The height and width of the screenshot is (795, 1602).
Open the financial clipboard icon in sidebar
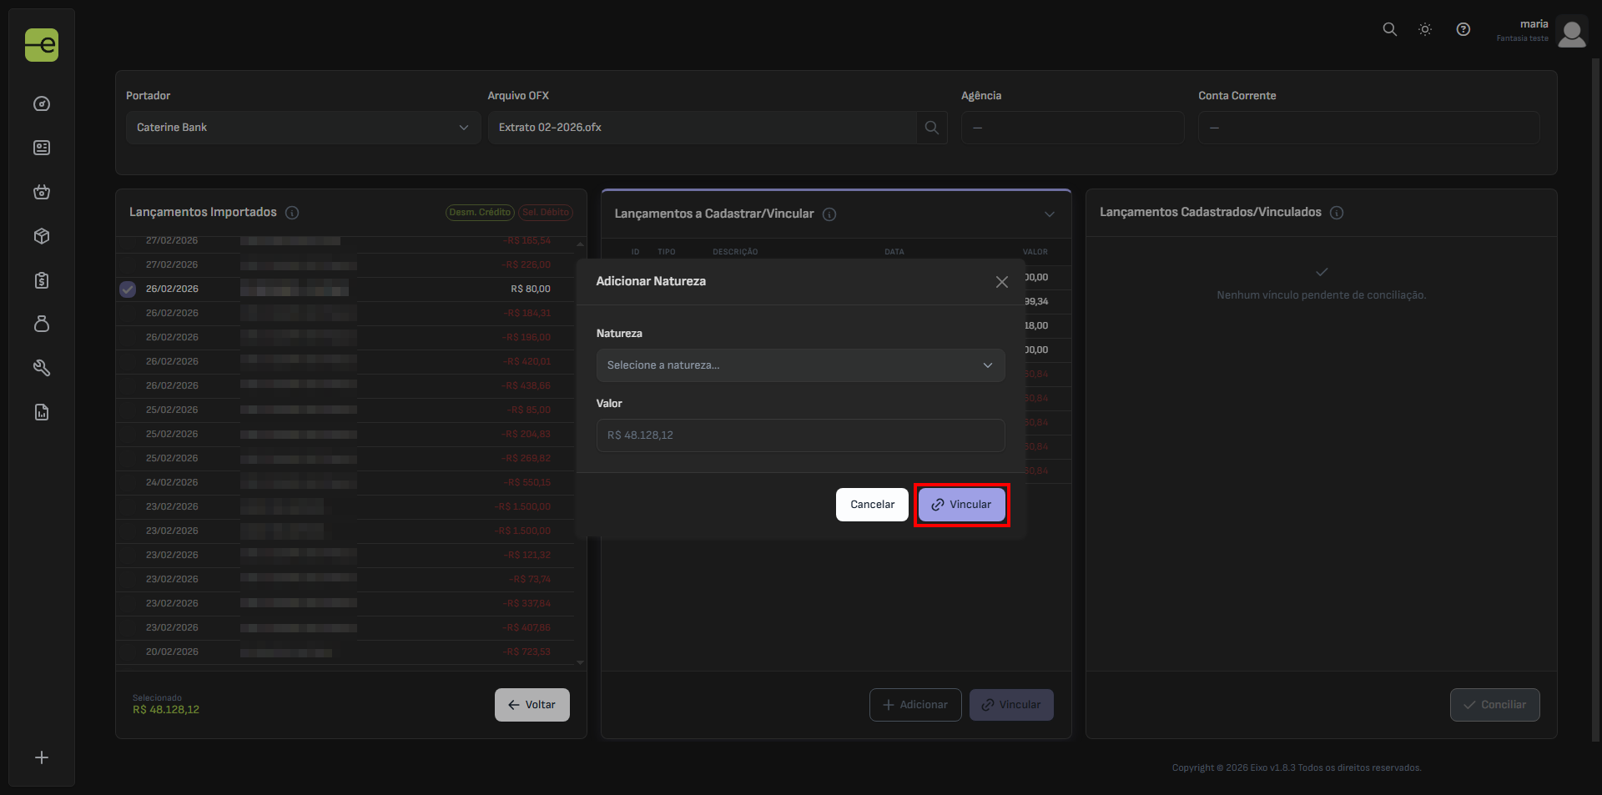tap(42, 280)
